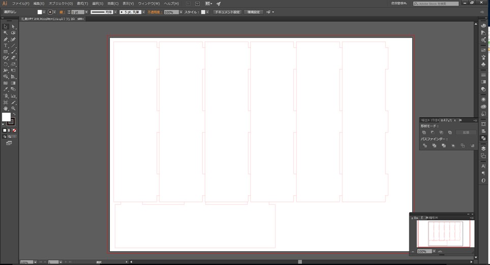Select the Hand tool
Image resolution: width=490 pixels, height=265 pixels.
pos(6,109)
